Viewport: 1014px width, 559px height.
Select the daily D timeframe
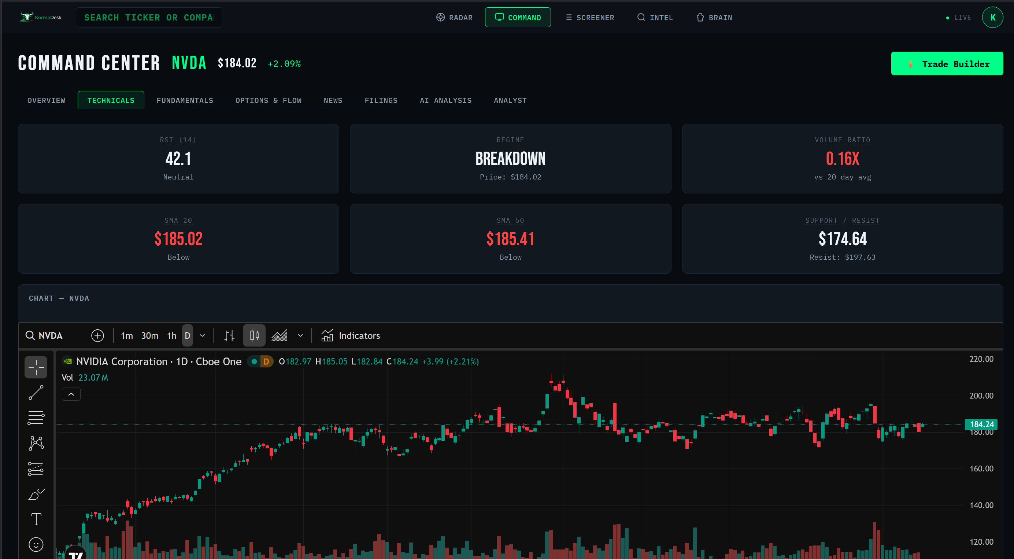click(x=187, y=336)
